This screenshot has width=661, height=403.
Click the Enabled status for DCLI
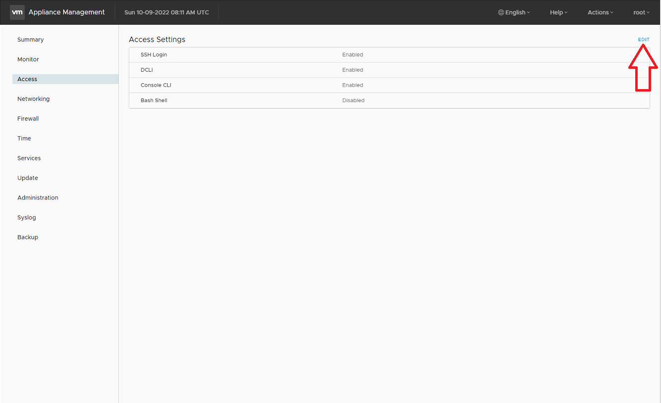pos(353,70)
